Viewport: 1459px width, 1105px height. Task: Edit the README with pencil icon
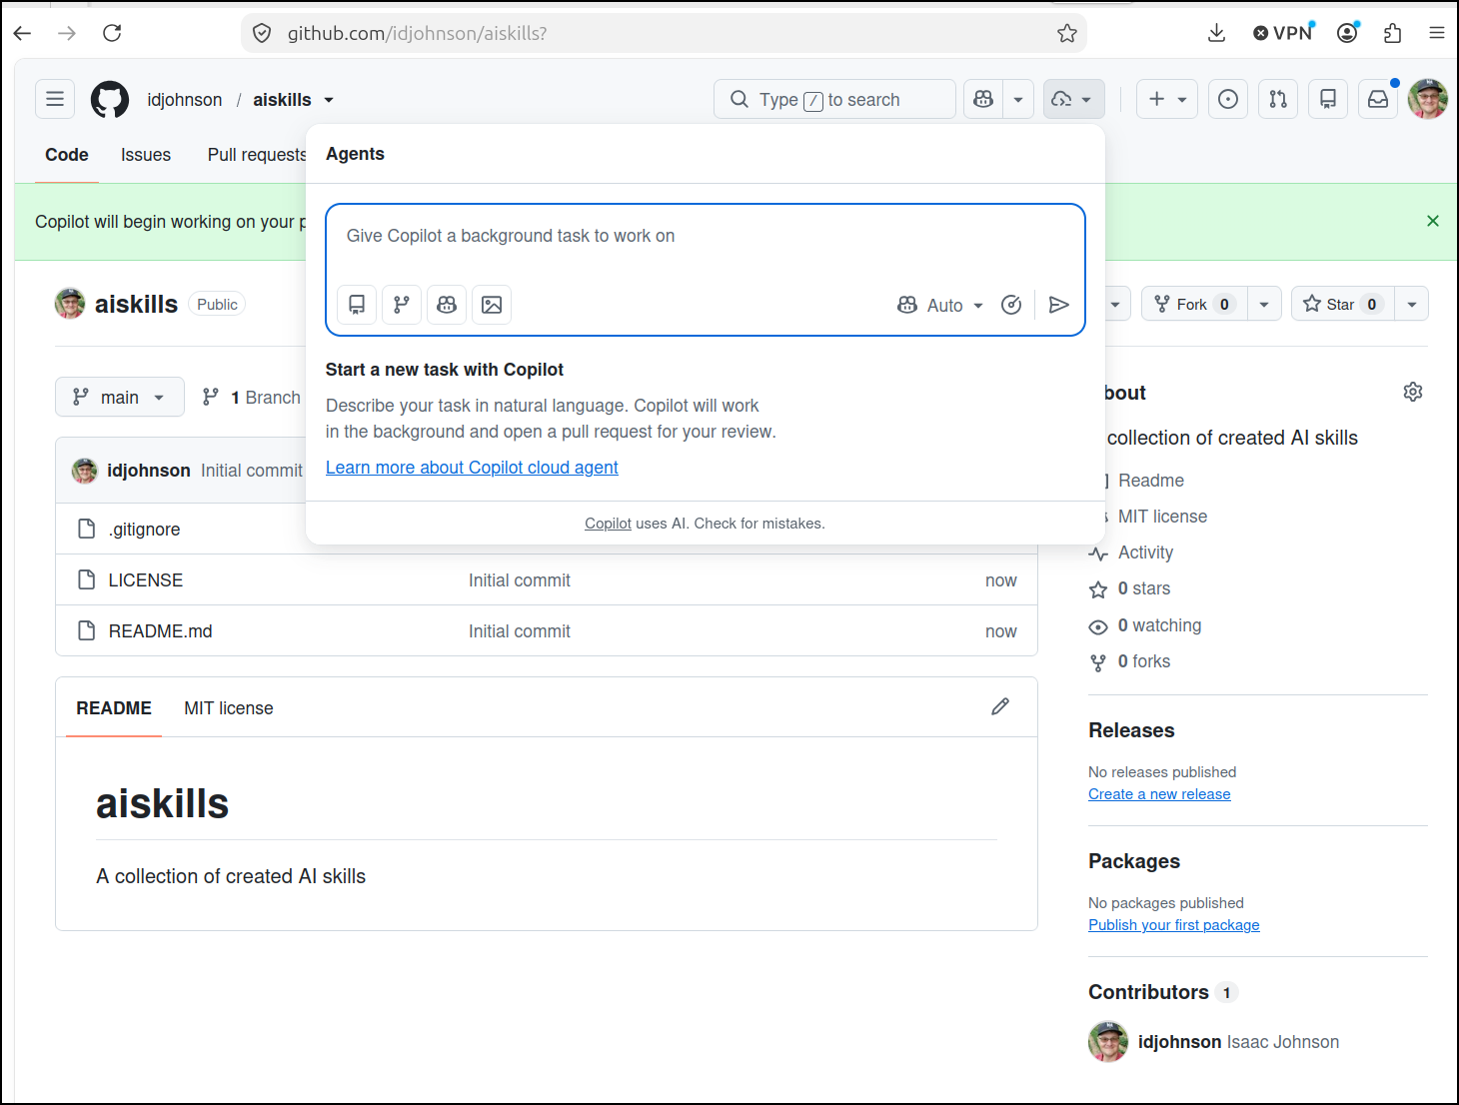coord(1000,706)
